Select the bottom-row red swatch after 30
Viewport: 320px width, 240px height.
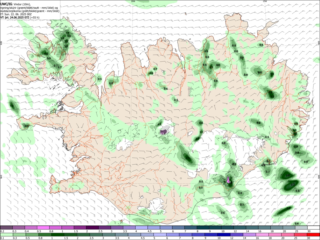313,235
